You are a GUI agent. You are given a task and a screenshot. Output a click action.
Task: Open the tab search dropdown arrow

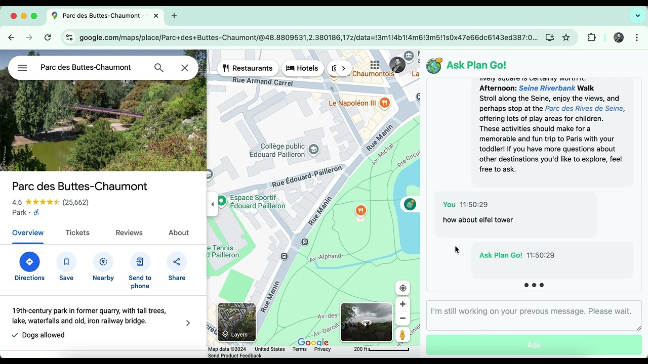[x=638, y=16]
